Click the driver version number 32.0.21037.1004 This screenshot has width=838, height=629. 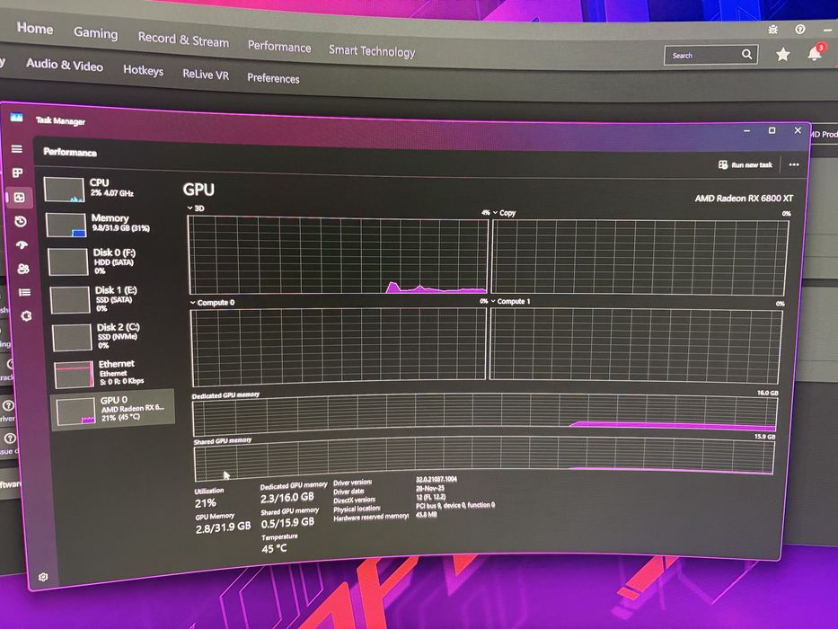click(x=437, y=479)
